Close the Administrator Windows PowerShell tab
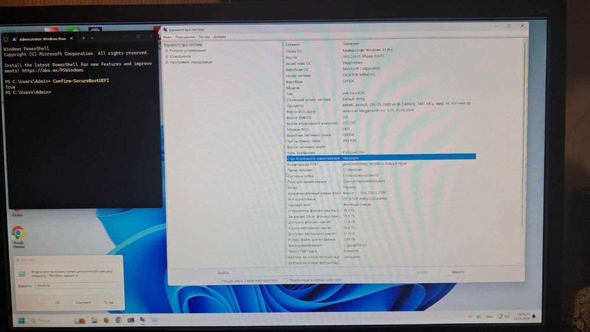The height and width of the screenshot is (332, 590). click(x=71, y=38)
